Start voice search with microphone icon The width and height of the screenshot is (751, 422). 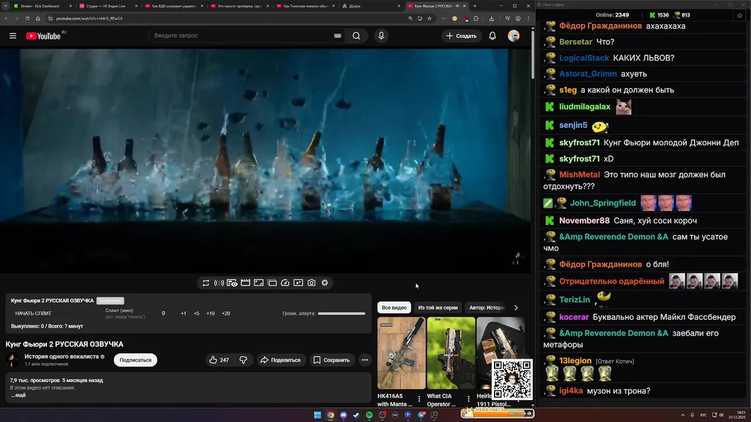[381, 36]
